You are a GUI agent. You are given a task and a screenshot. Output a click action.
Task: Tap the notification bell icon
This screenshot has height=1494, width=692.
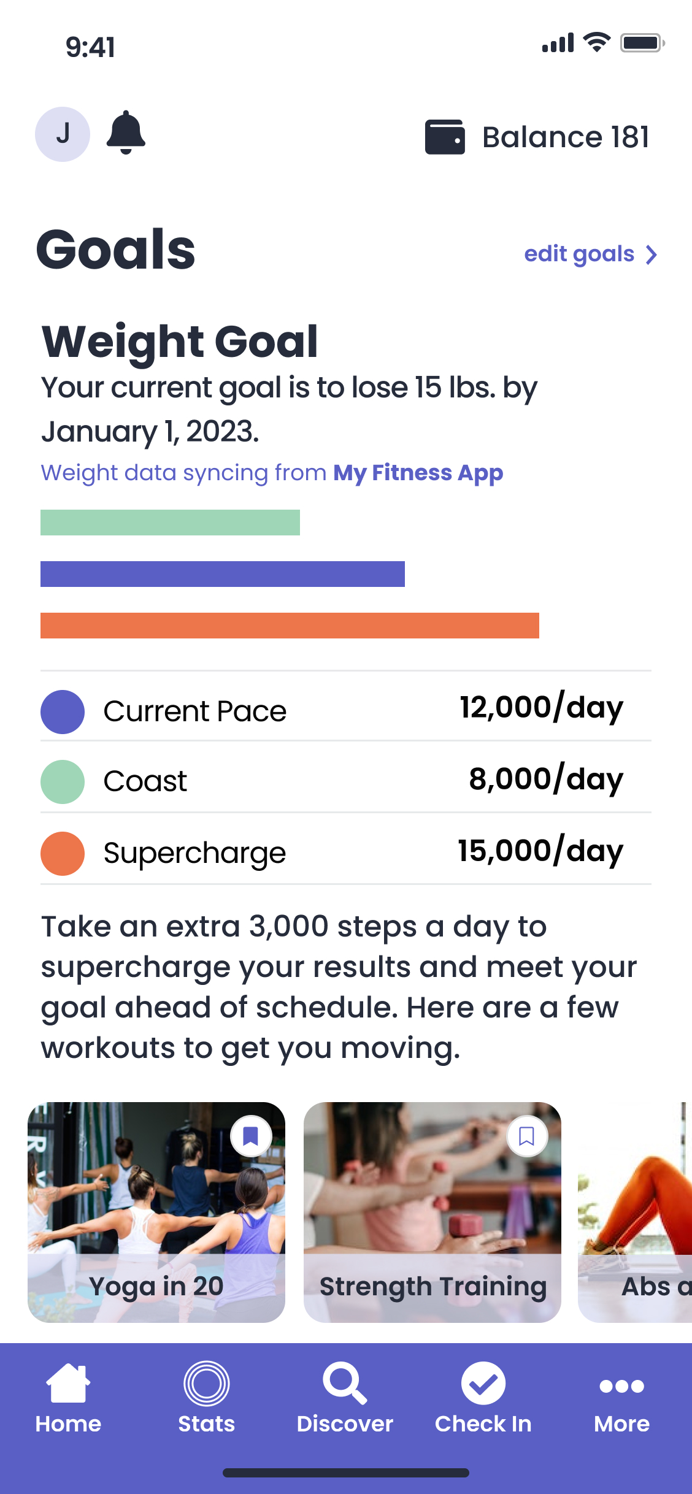[126, 132]
